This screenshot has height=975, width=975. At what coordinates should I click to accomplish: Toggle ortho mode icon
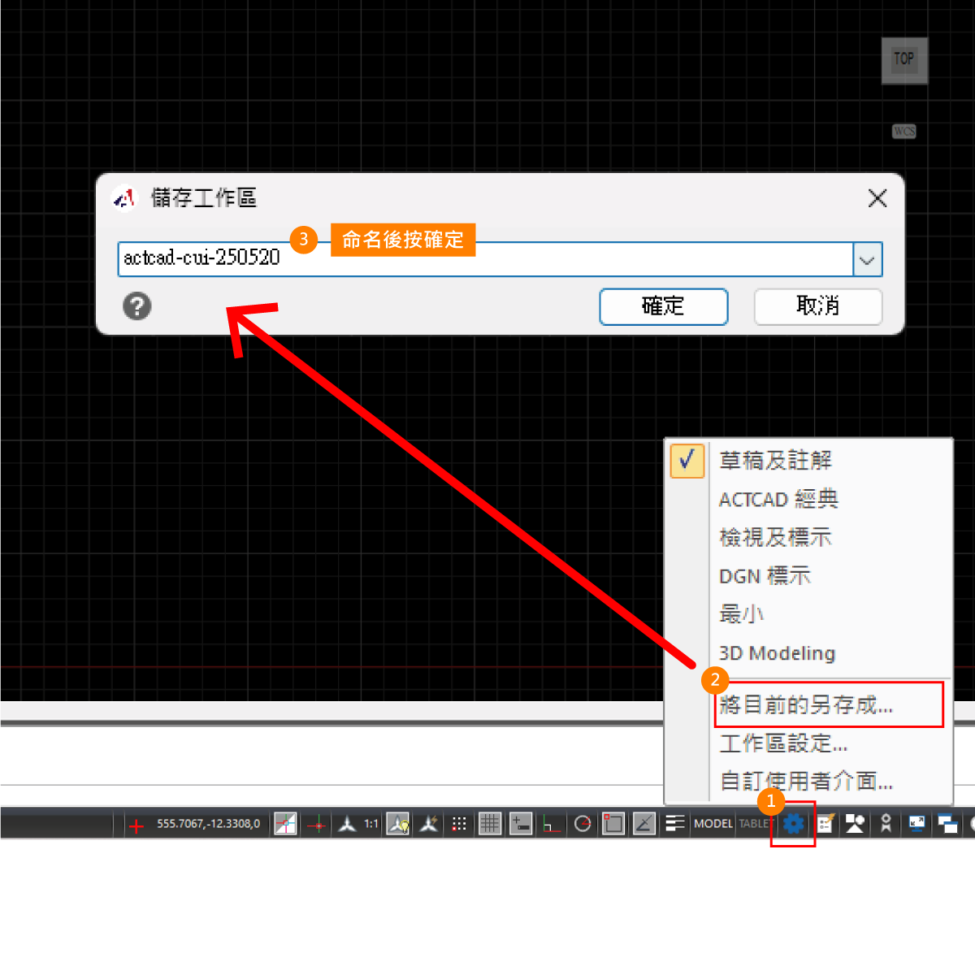click(552, 824)
